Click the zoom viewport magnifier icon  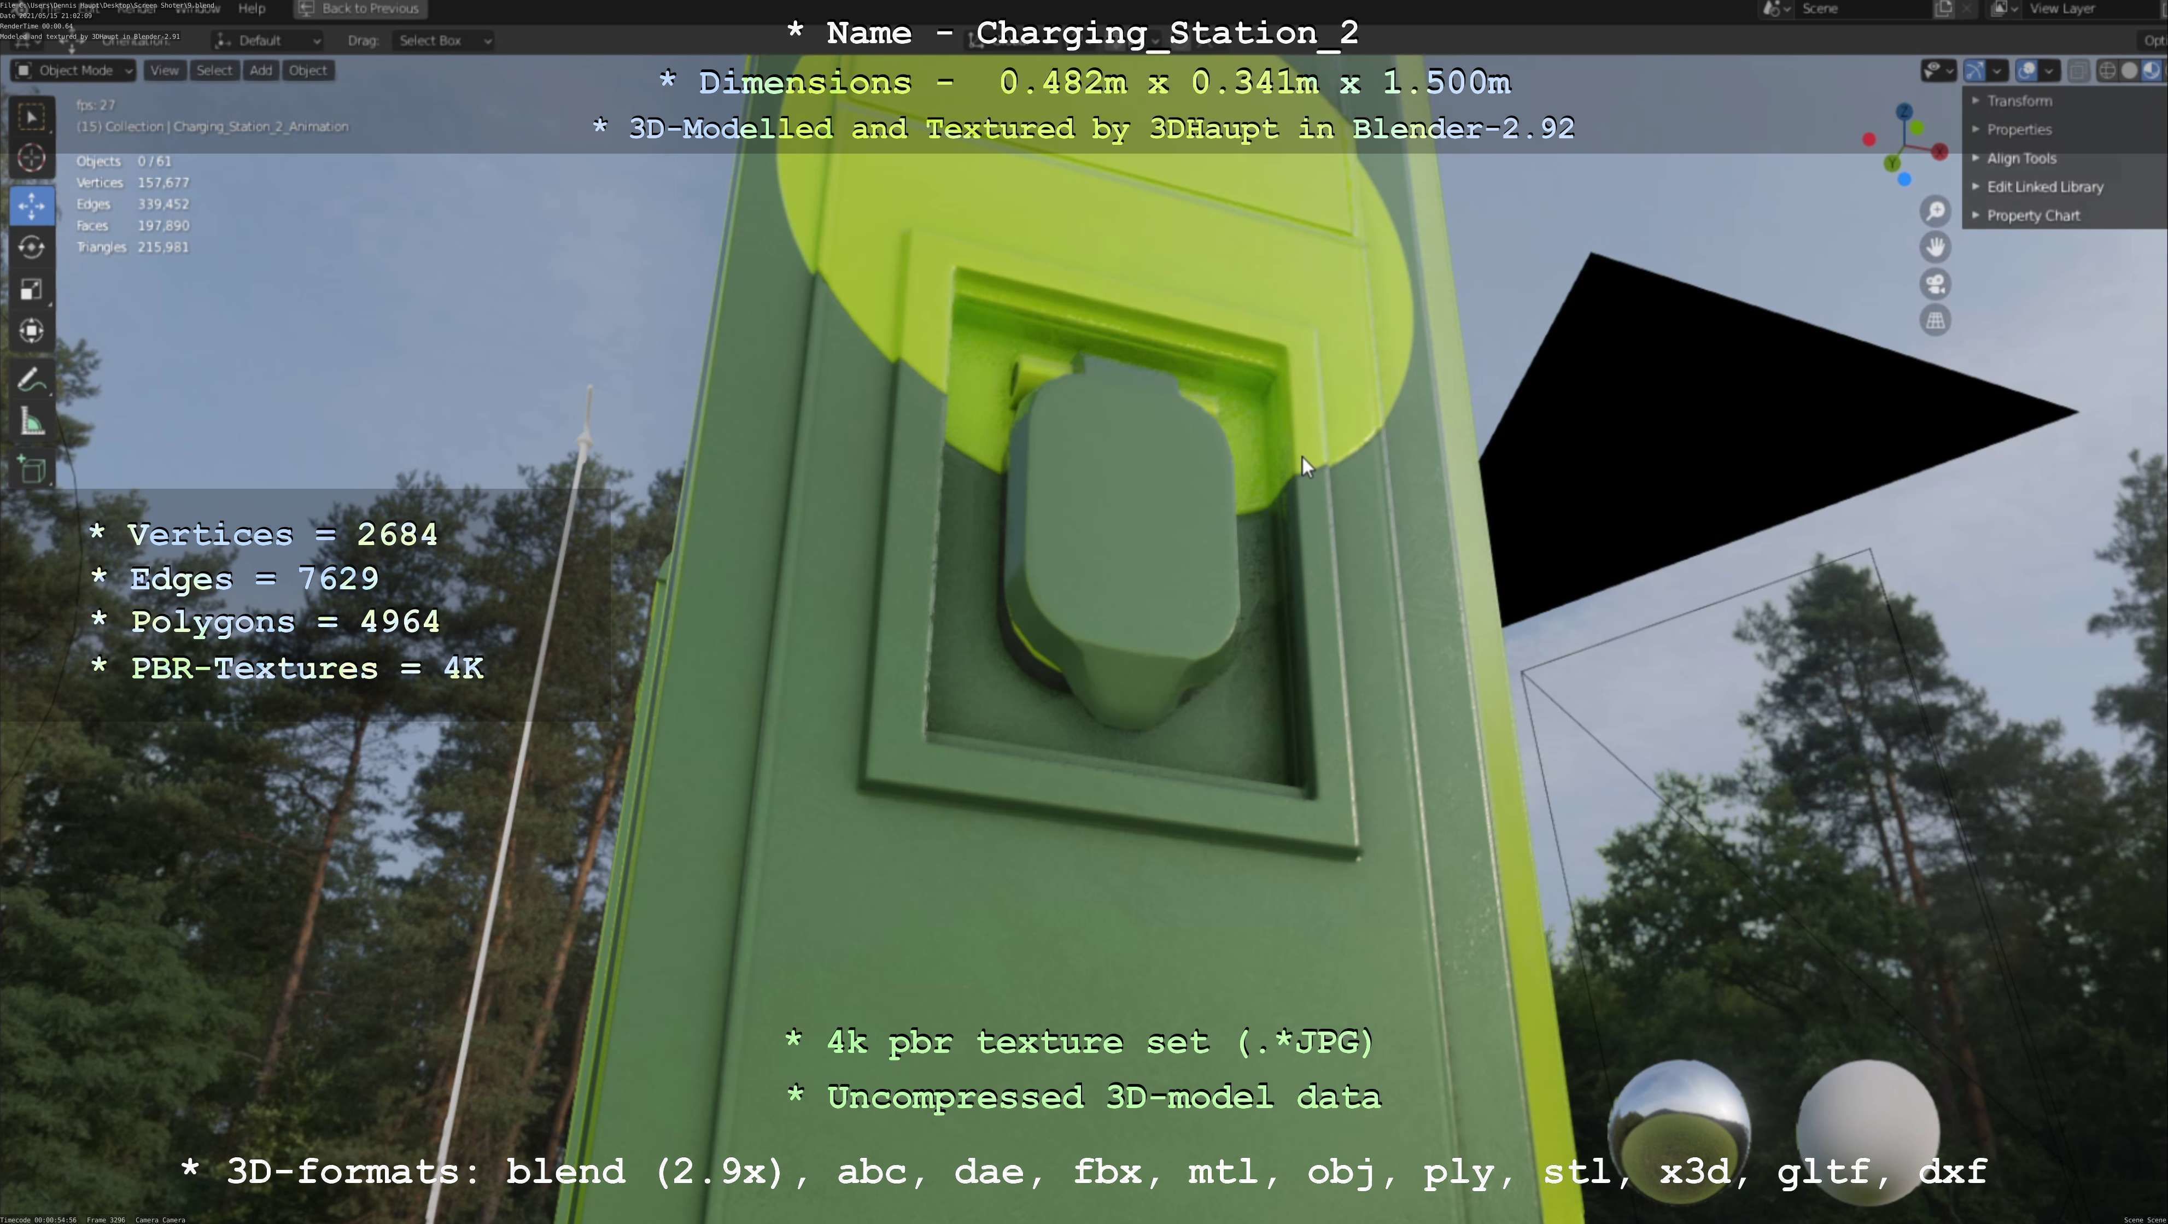(1936, 211)
